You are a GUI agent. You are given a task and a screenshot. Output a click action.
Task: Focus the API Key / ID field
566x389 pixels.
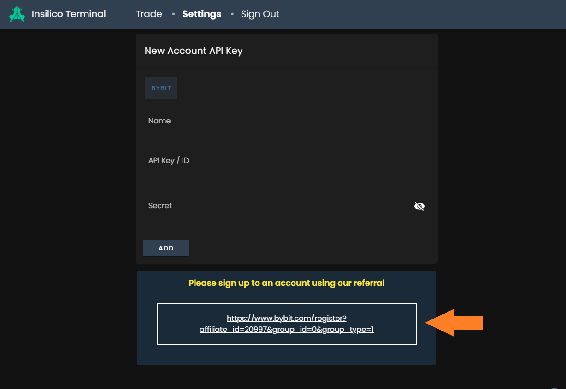pyautogui.click(x=286, y=161)
